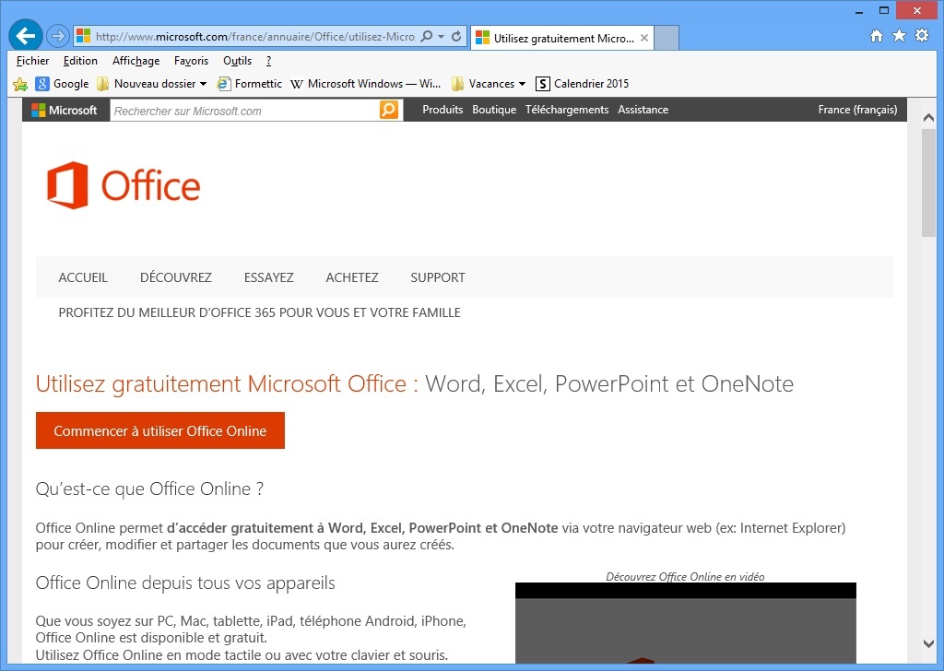
Task: Click Commencer à utiliser Office Online button
Action: point(160,430)
